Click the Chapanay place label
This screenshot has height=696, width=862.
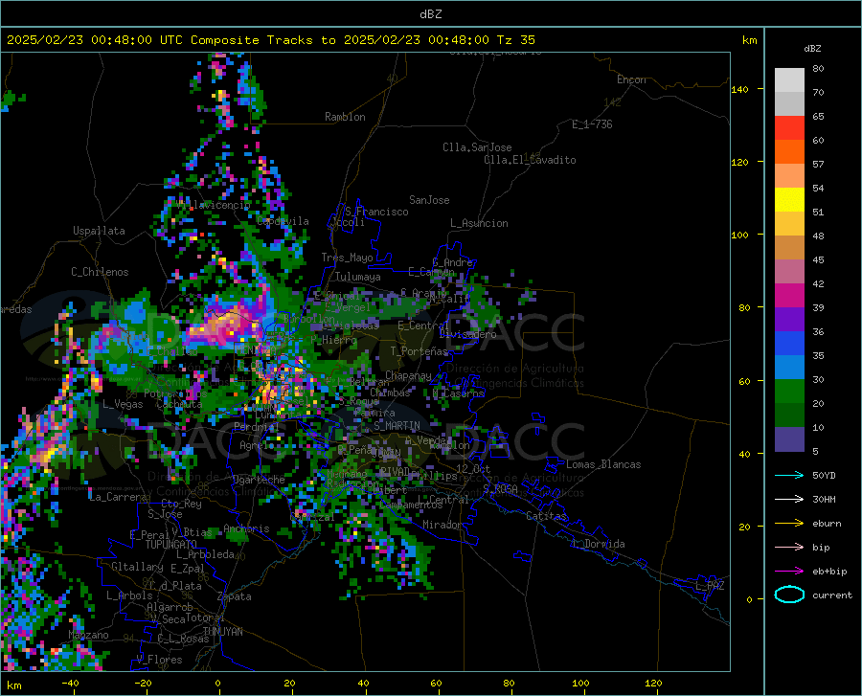(x=408, y=375)
